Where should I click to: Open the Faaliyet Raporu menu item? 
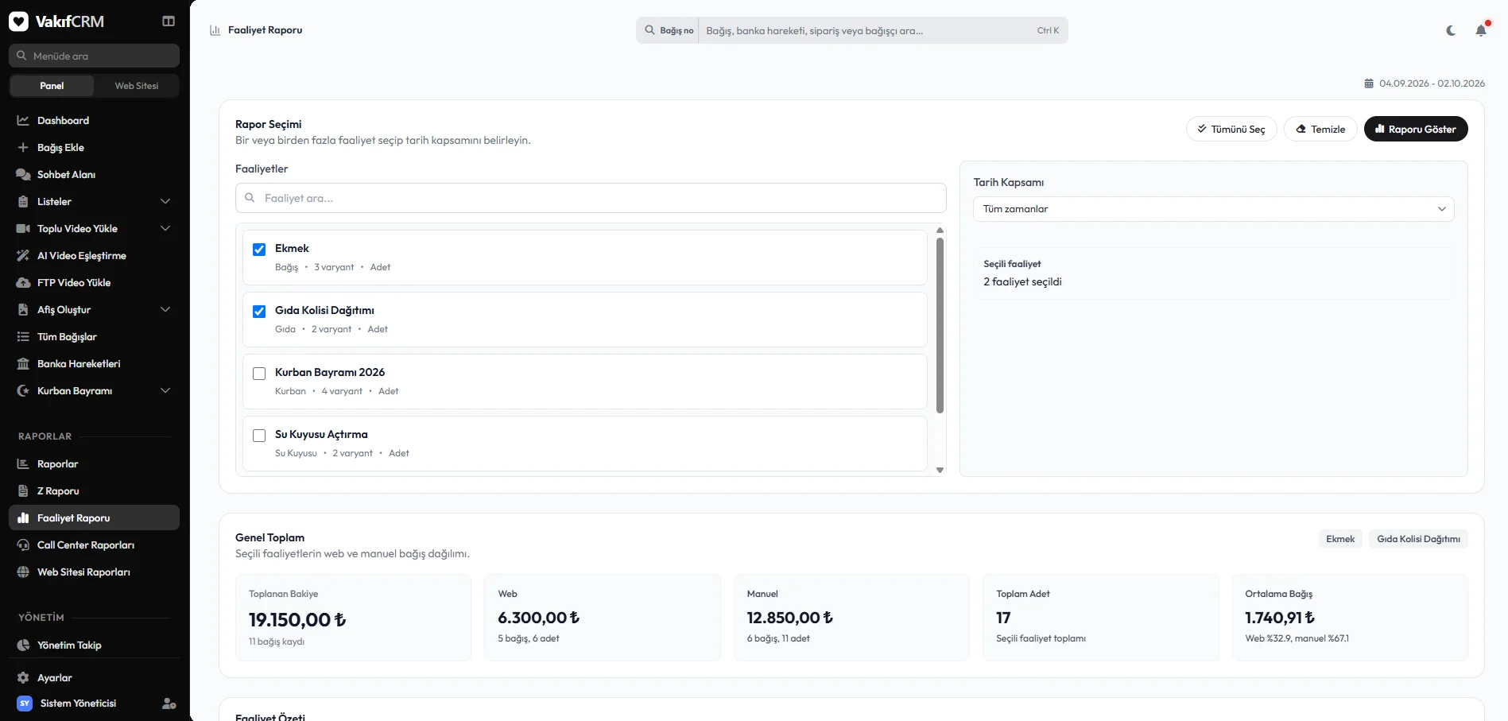pos(94,518)
